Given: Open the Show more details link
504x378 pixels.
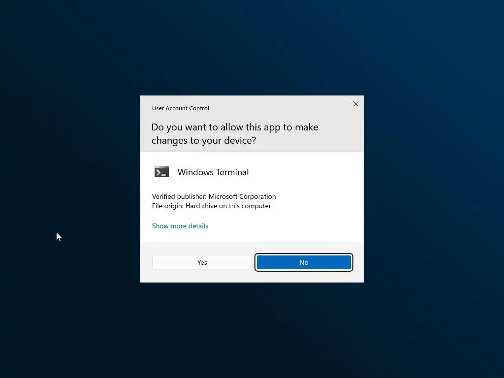Looking at the screenshot, I should (x=180, y=226).
